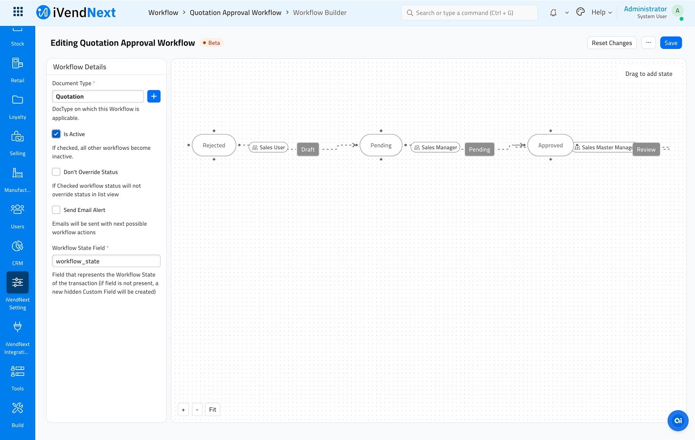Fit the workflow to view
Screen dimensions: 695x440
coord(212,410)
